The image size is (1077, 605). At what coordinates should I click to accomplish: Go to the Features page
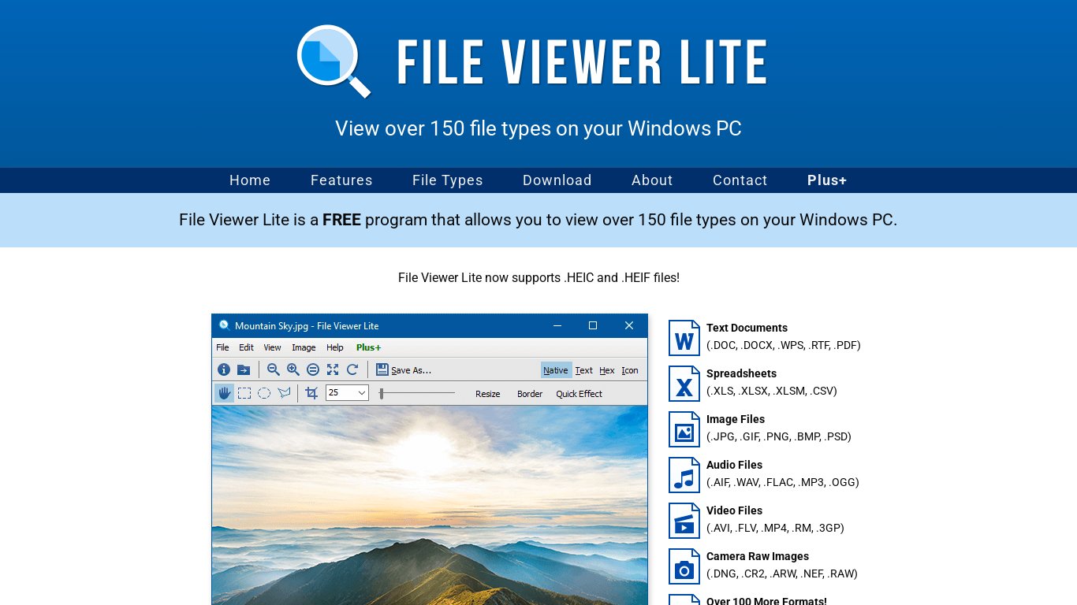coord(341,180)
